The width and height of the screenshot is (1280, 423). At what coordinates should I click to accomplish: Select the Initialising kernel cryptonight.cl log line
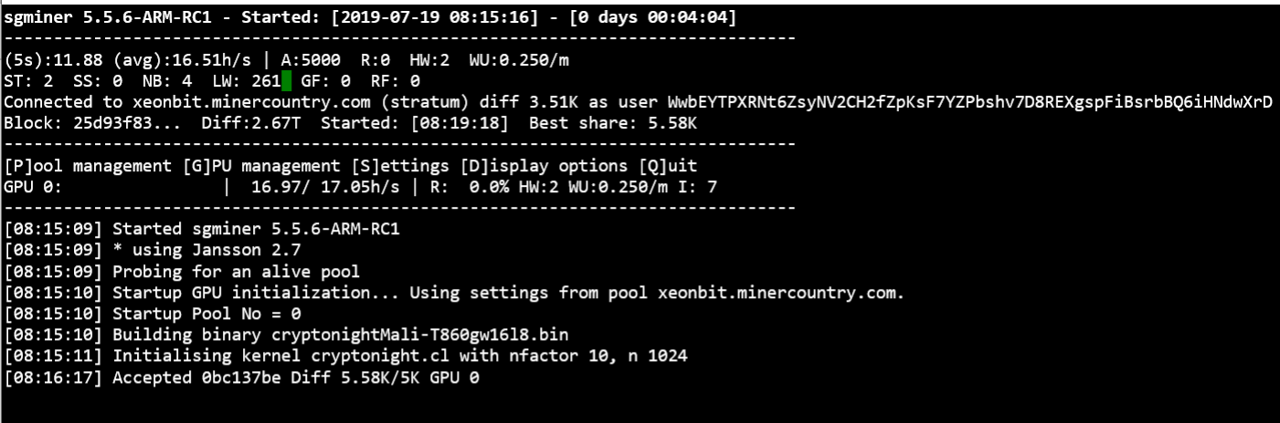345,356
